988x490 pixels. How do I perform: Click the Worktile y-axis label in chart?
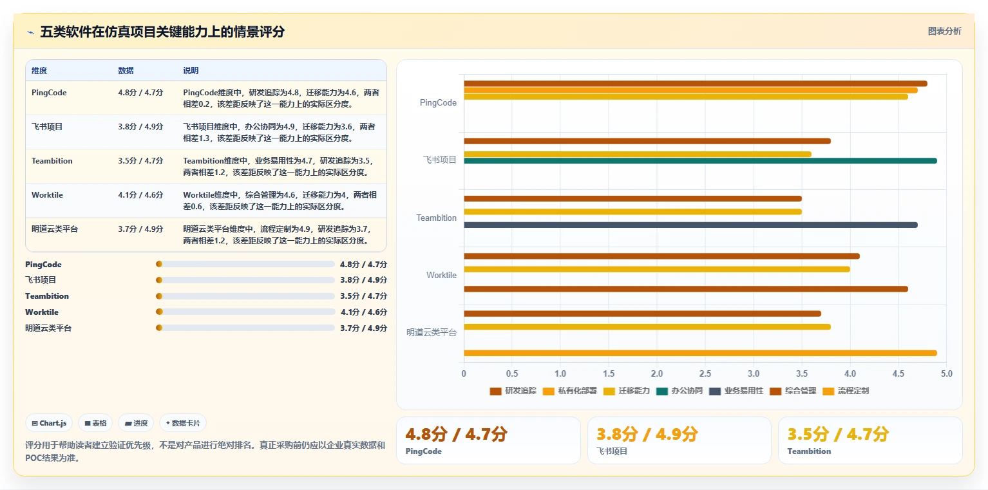(441, 276)
